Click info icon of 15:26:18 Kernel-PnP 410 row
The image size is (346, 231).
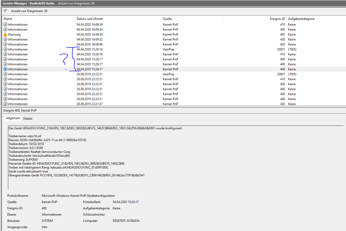(5, 54)
